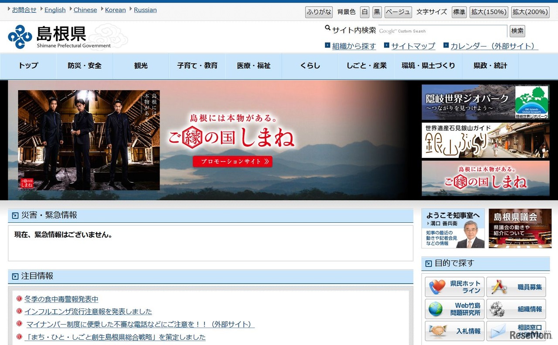The image size is (558, 345).
Task: Click the 注目情報 header icon
Action: (x=15, y=276)
